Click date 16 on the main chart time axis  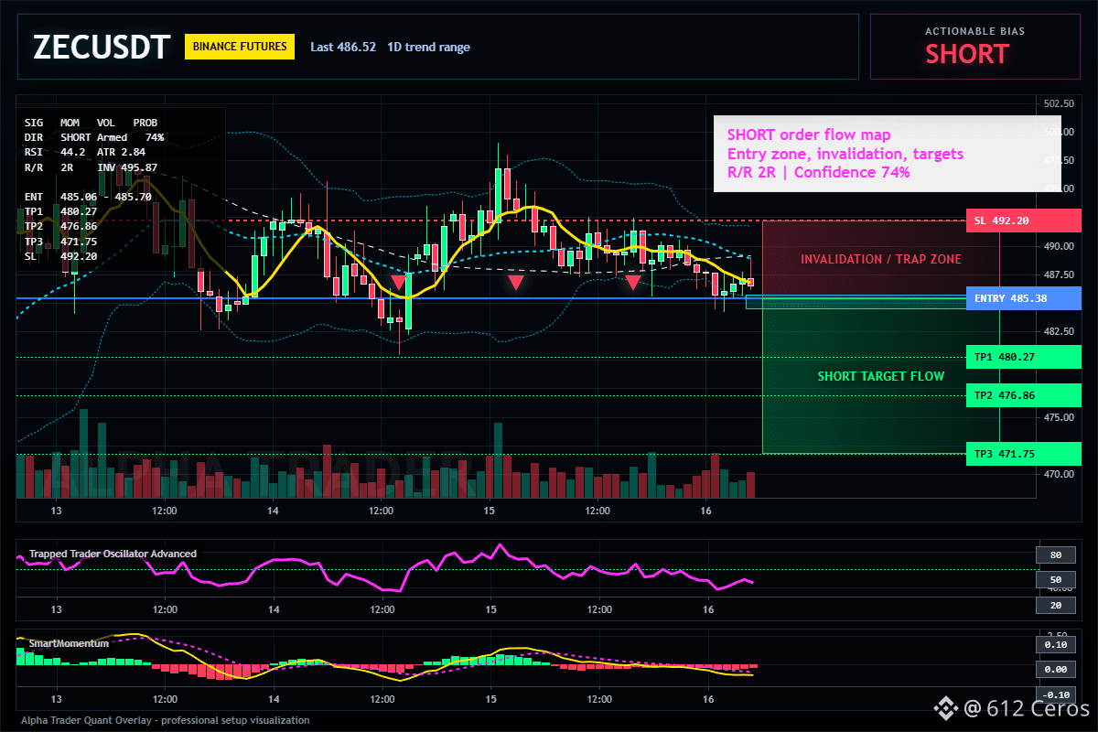pyautogui.click(x=707, y=511)
